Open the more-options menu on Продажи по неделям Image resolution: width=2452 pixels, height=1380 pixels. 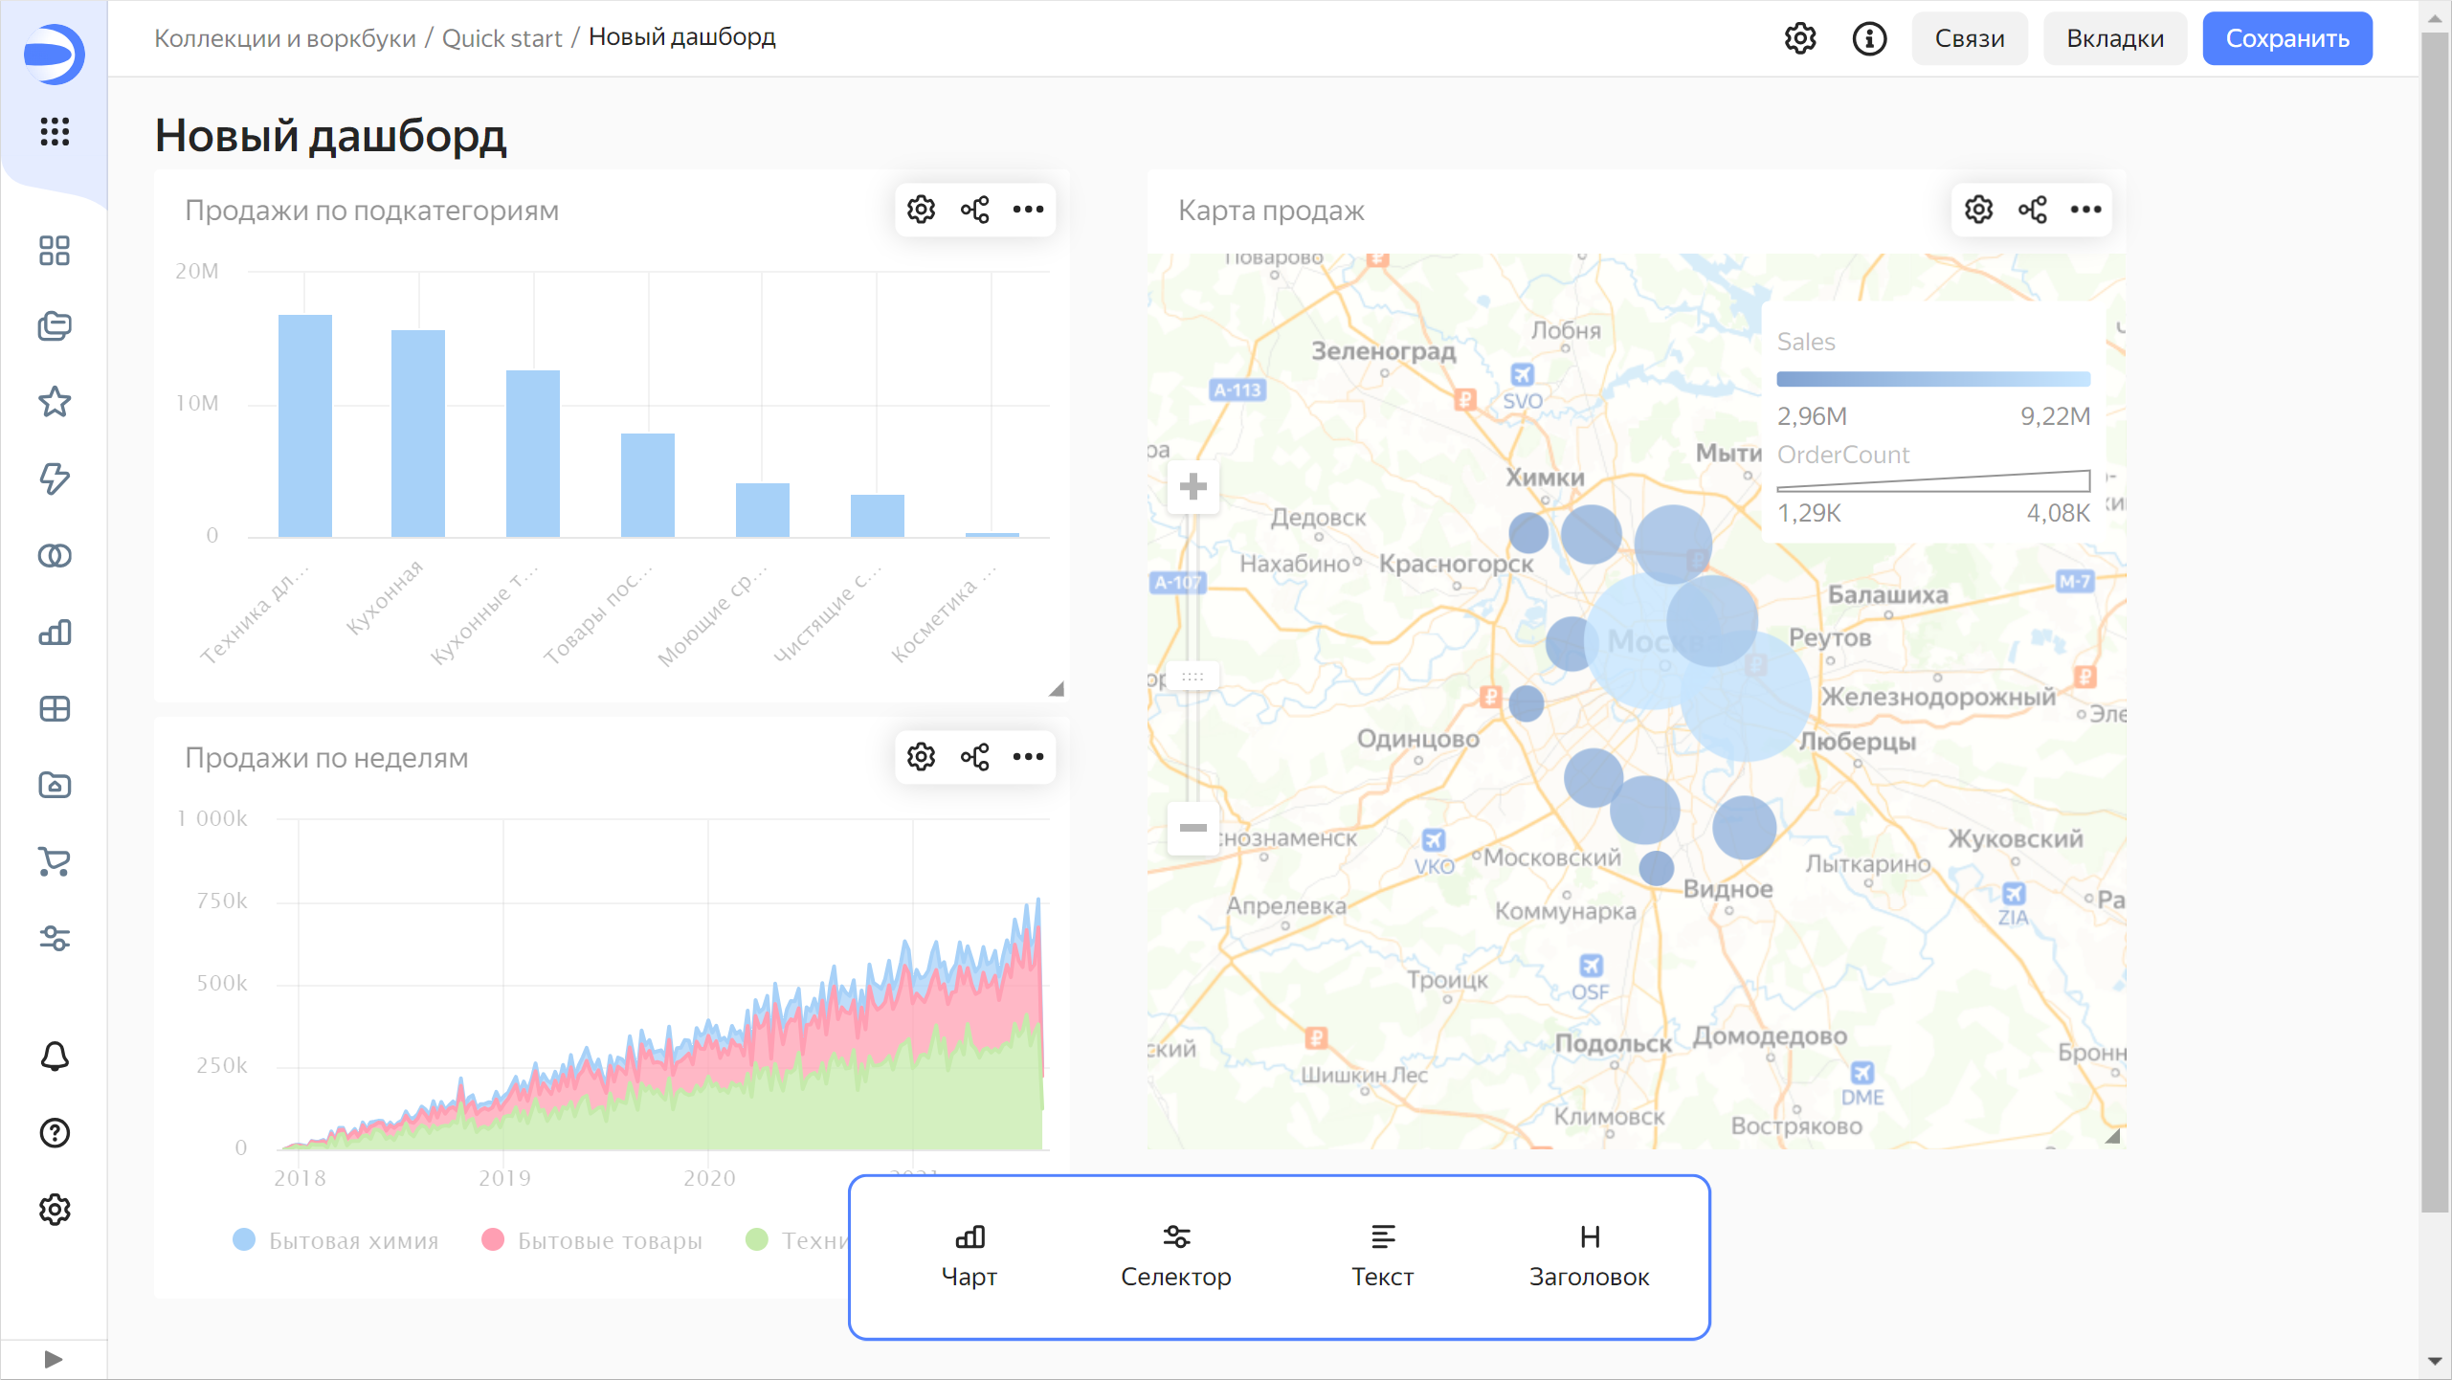1028,756
